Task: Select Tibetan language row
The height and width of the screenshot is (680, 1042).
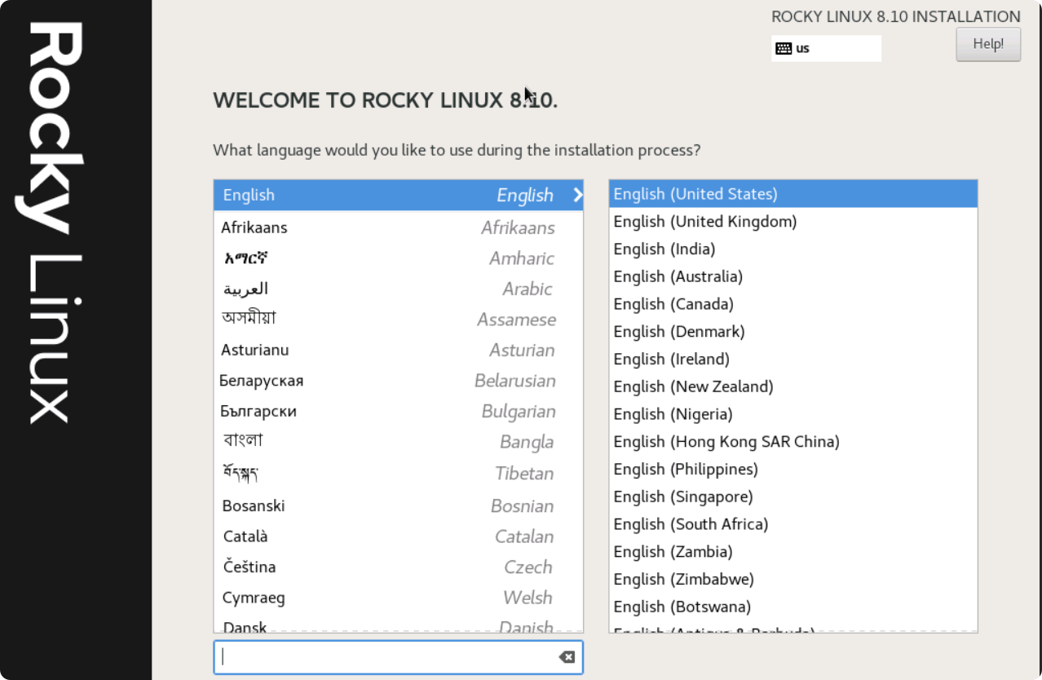Action: [399, 474]
